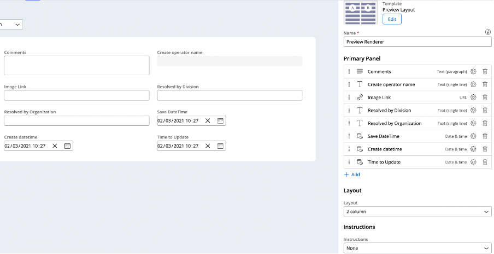
Task: Open settings gear for Comments field
Action: tap(473, 71)
